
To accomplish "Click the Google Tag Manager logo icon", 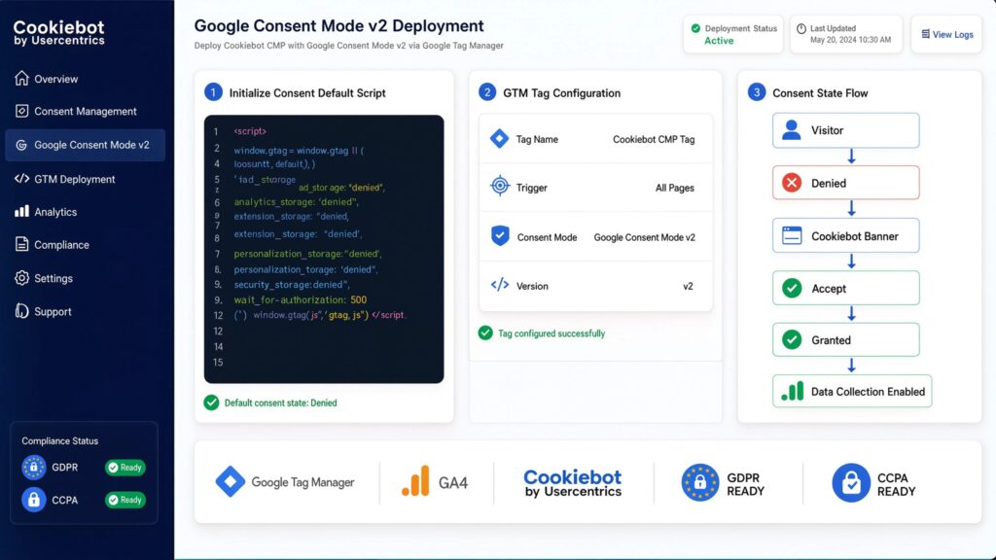I will coord(230,481).
